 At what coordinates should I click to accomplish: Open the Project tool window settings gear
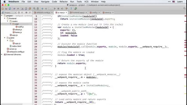point(26,13)
